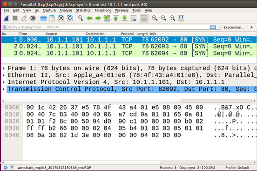Expand Internet Protocol Version 4 row
The height and width of the screenshot is (171, 257).
click(4, 82)
